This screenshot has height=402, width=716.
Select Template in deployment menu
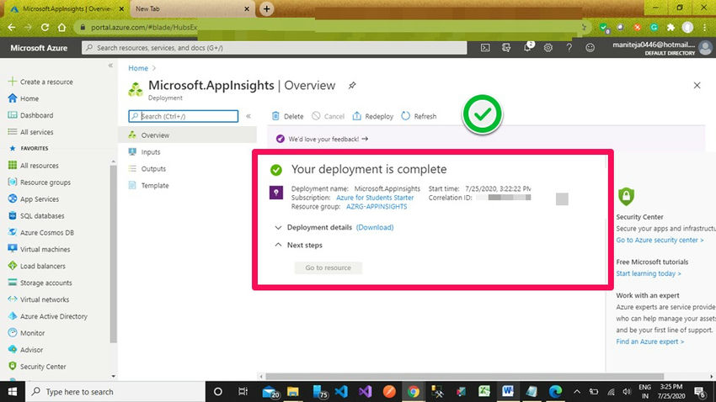coord(154,186)
